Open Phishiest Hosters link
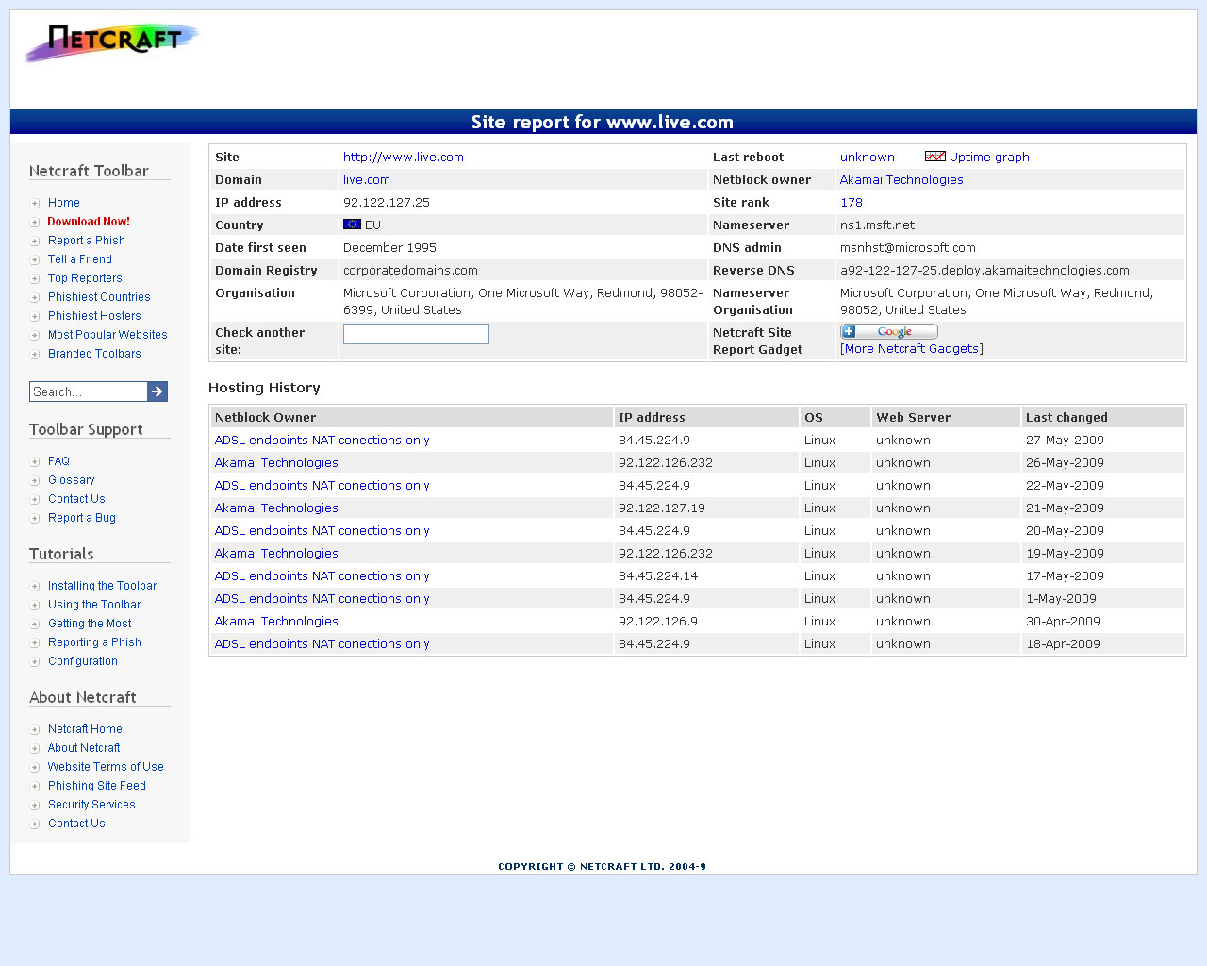The height and width of the screenshot is (966, 1207). [x=94, y=316]
